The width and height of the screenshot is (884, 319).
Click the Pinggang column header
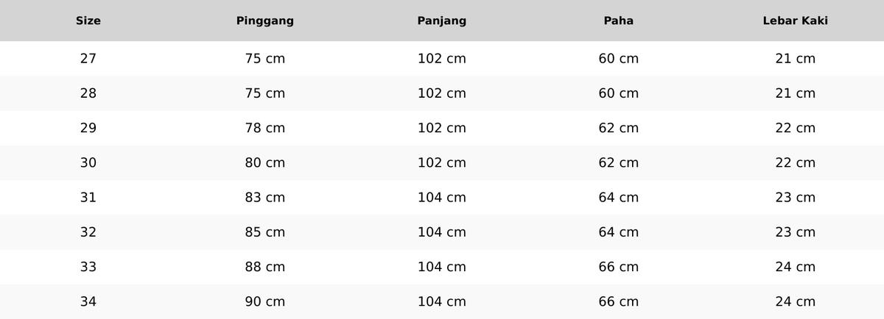[x=265, y=21]
